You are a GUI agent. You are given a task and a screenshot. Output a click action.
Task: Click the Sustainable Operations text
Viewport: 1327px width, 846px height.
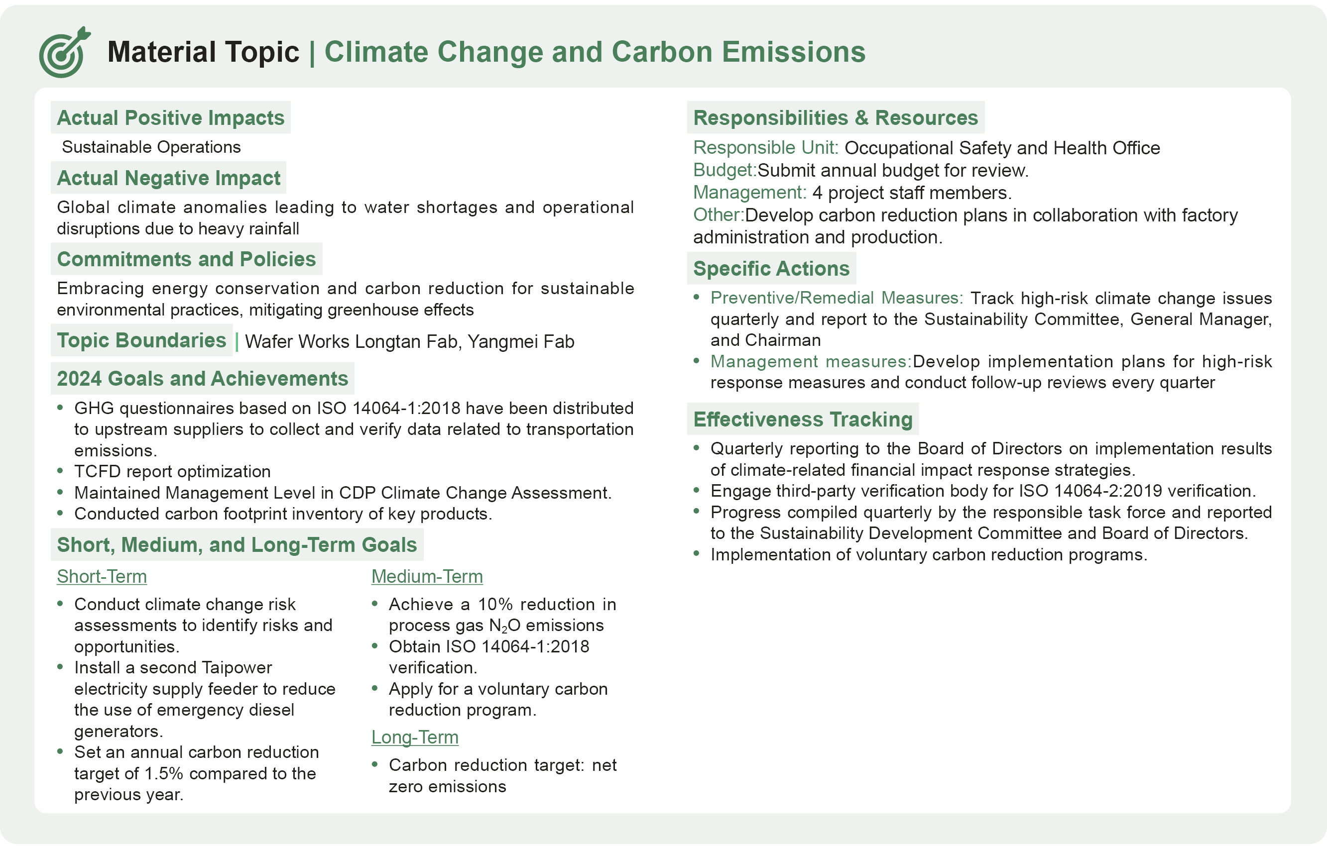coord(151,147)
